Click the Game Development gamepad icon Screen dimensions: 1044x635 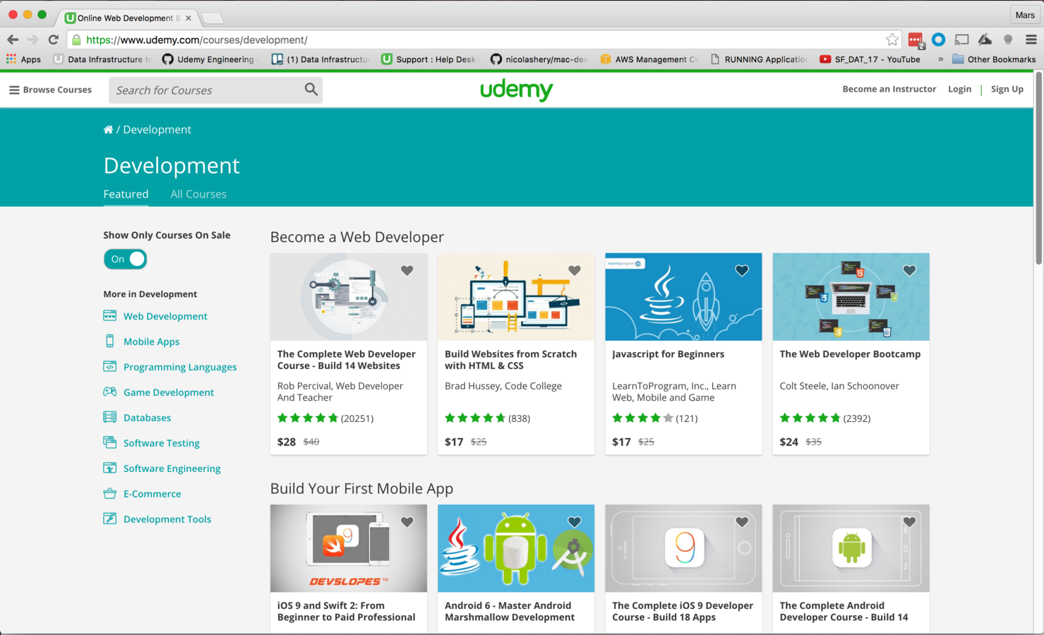tap(110, 392)
